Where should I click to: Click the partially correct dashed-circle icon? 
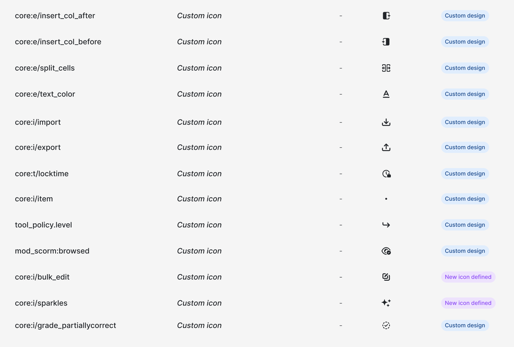pyautogui.click(x=386, y=325)
